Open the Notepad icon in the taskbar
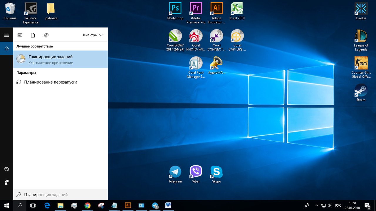The height and width of the screenshot is (211, 376). 114,205
